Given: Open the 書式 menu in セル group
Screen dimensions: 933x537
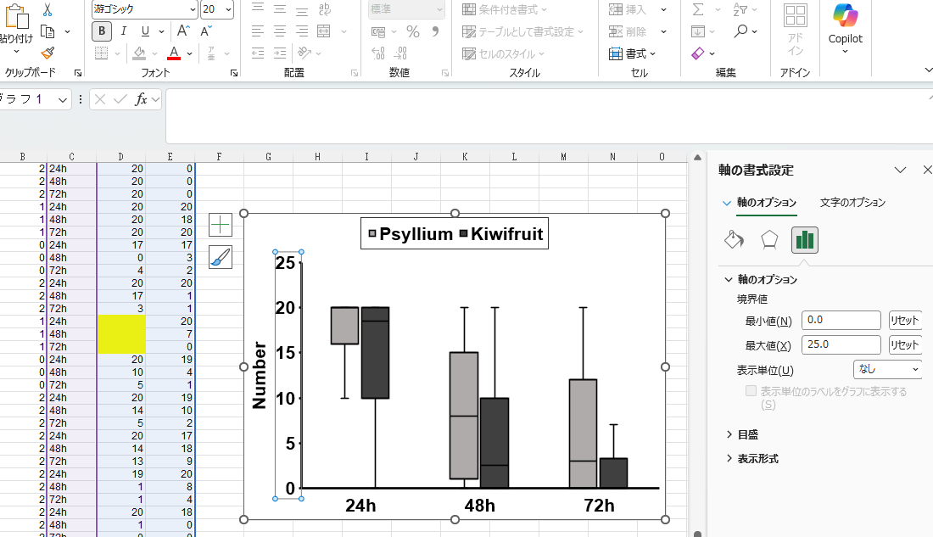Looking at the screenshot, I should click(633, 53).
